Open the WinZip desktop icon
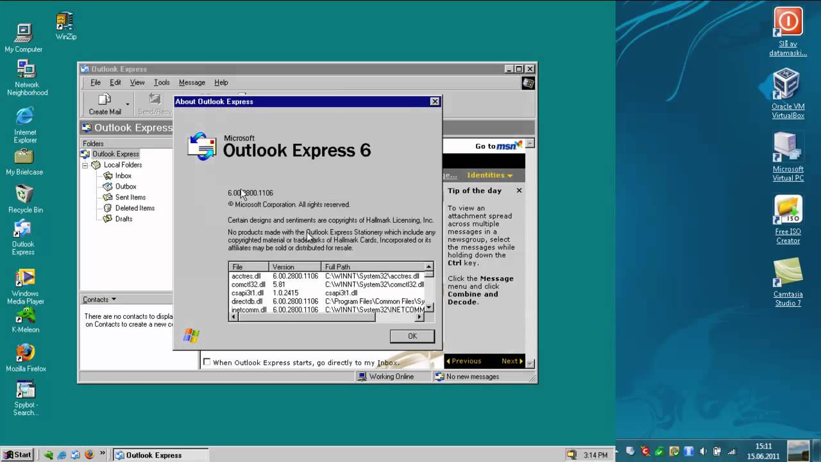The width and height of the screenshot is (821, 462). (65, 26)
